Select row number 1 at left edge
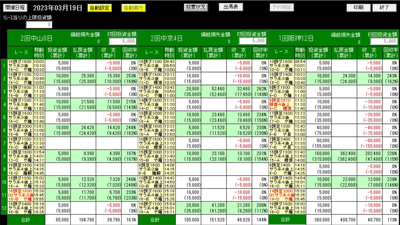The image size is (400, 225). pyautogui.click(x=4, y=65)
